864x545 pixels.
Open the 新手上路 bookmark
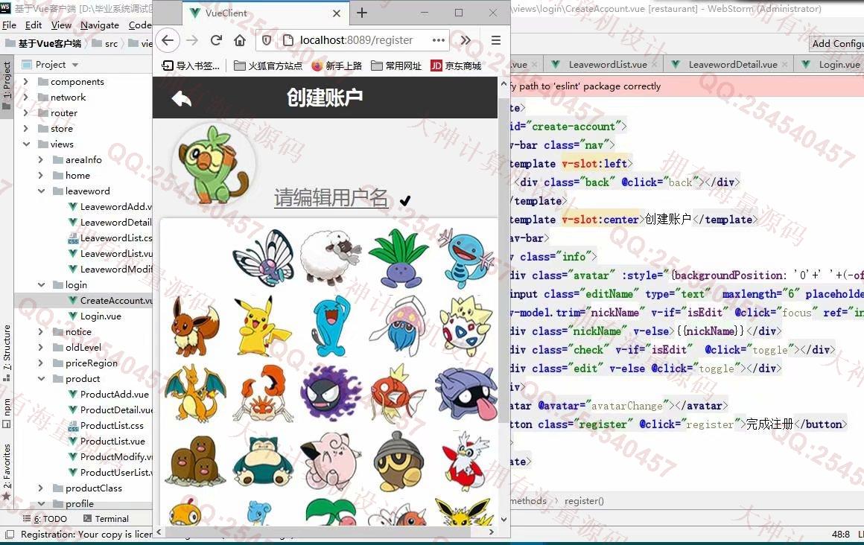[x=337, y=66]
